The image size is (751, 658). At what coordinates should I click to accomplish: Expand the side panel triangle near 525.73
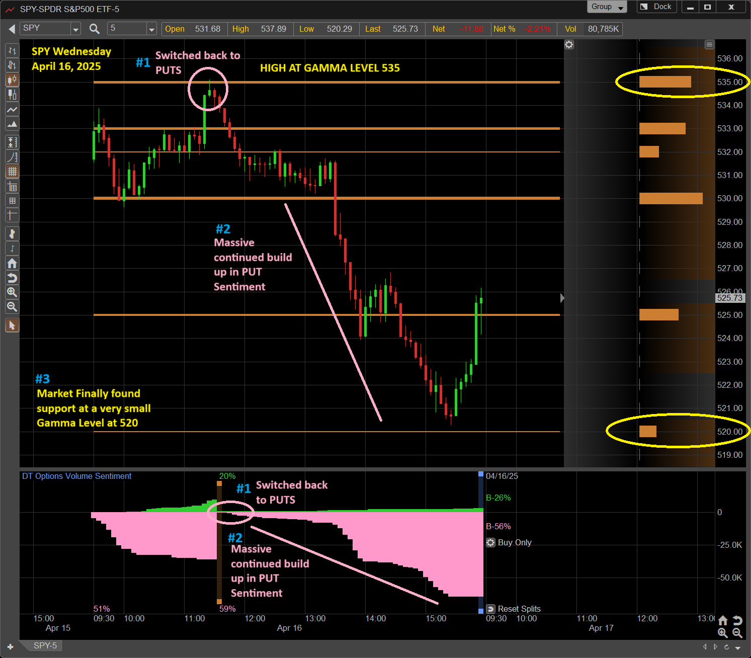click(x=562, y=298)
